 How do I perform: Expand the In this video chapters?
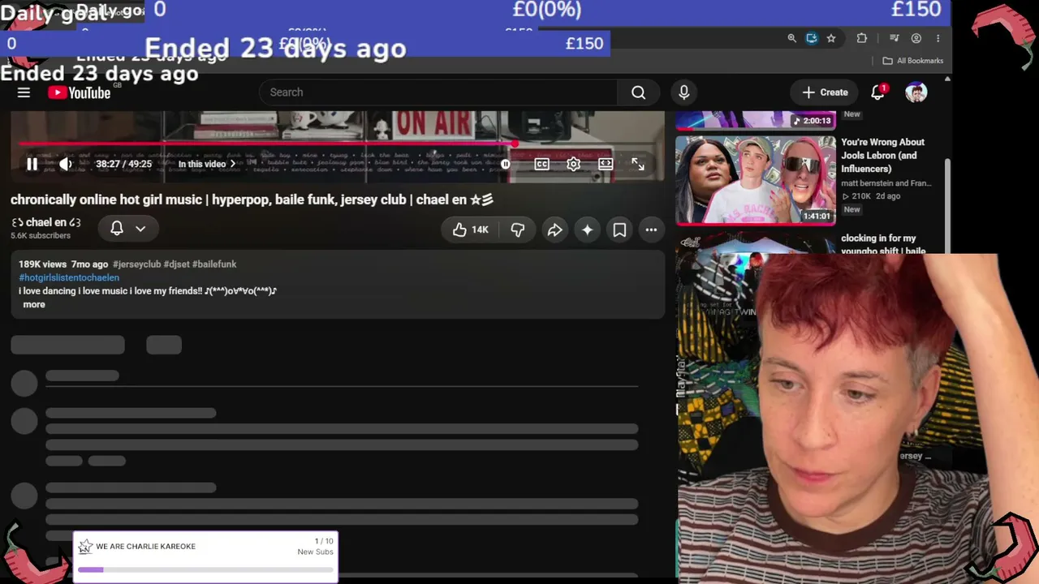(x=206, y=164)
